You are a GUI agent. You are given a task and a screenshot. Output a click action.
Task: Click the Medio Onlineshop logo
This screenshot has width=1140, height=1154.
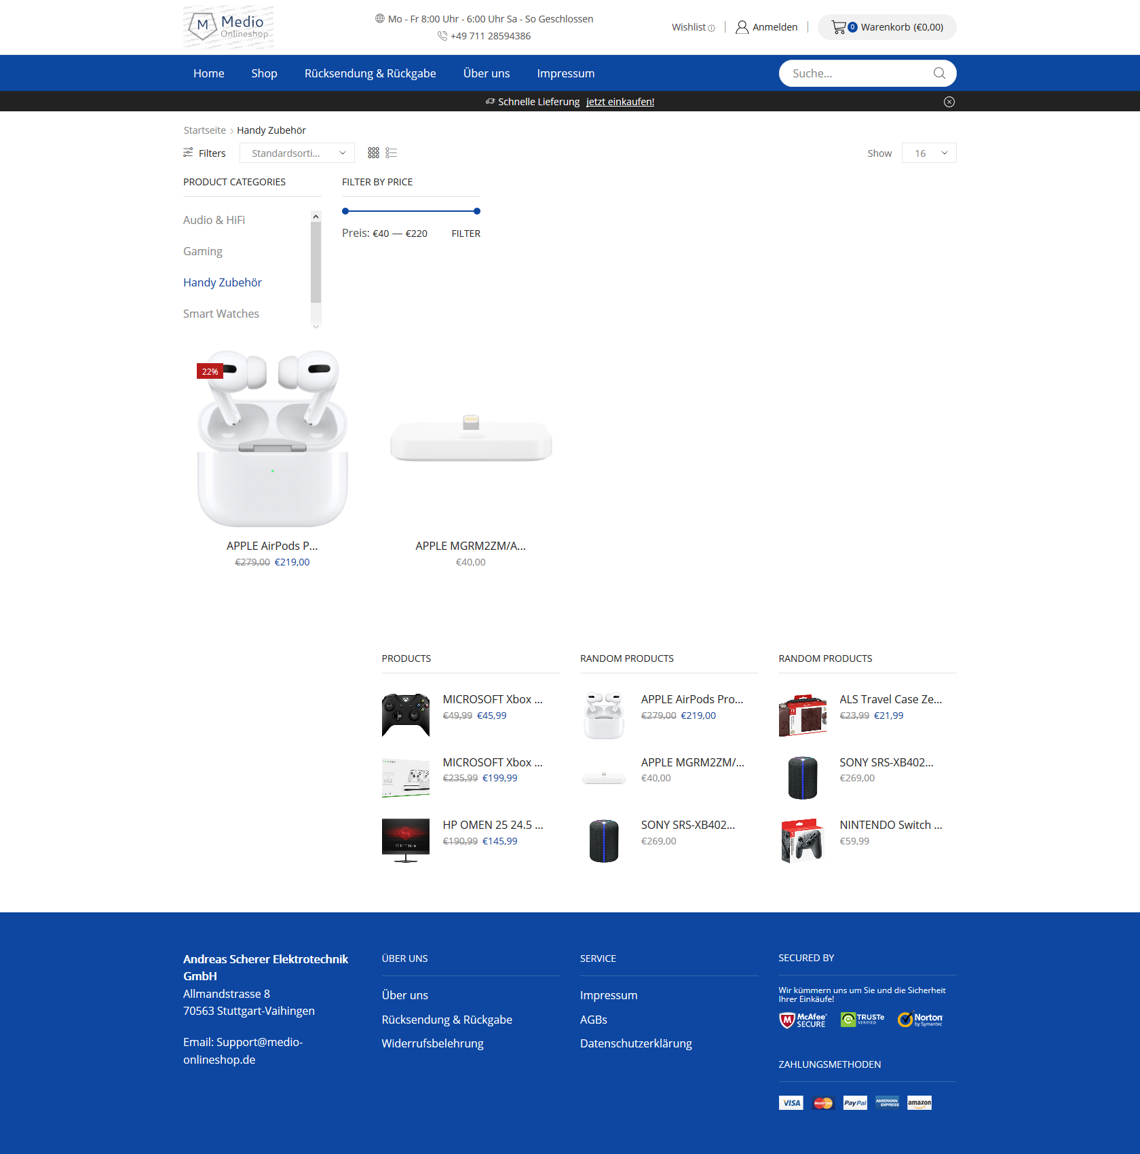229,27
